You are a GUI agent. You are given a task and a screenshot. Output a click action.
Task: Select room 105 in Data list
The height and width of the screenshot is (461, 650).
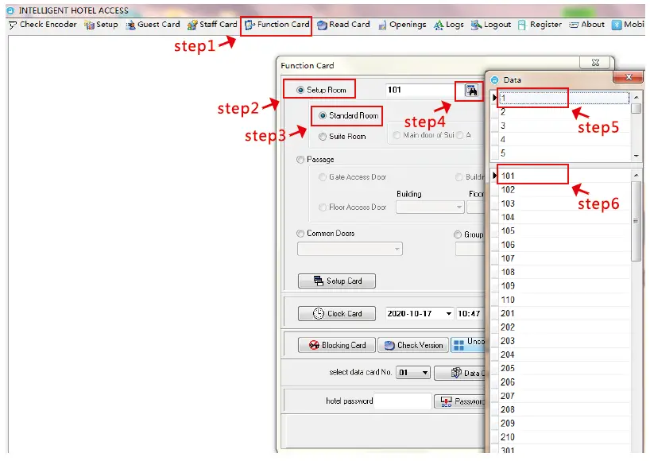click(x=563, y=231)
